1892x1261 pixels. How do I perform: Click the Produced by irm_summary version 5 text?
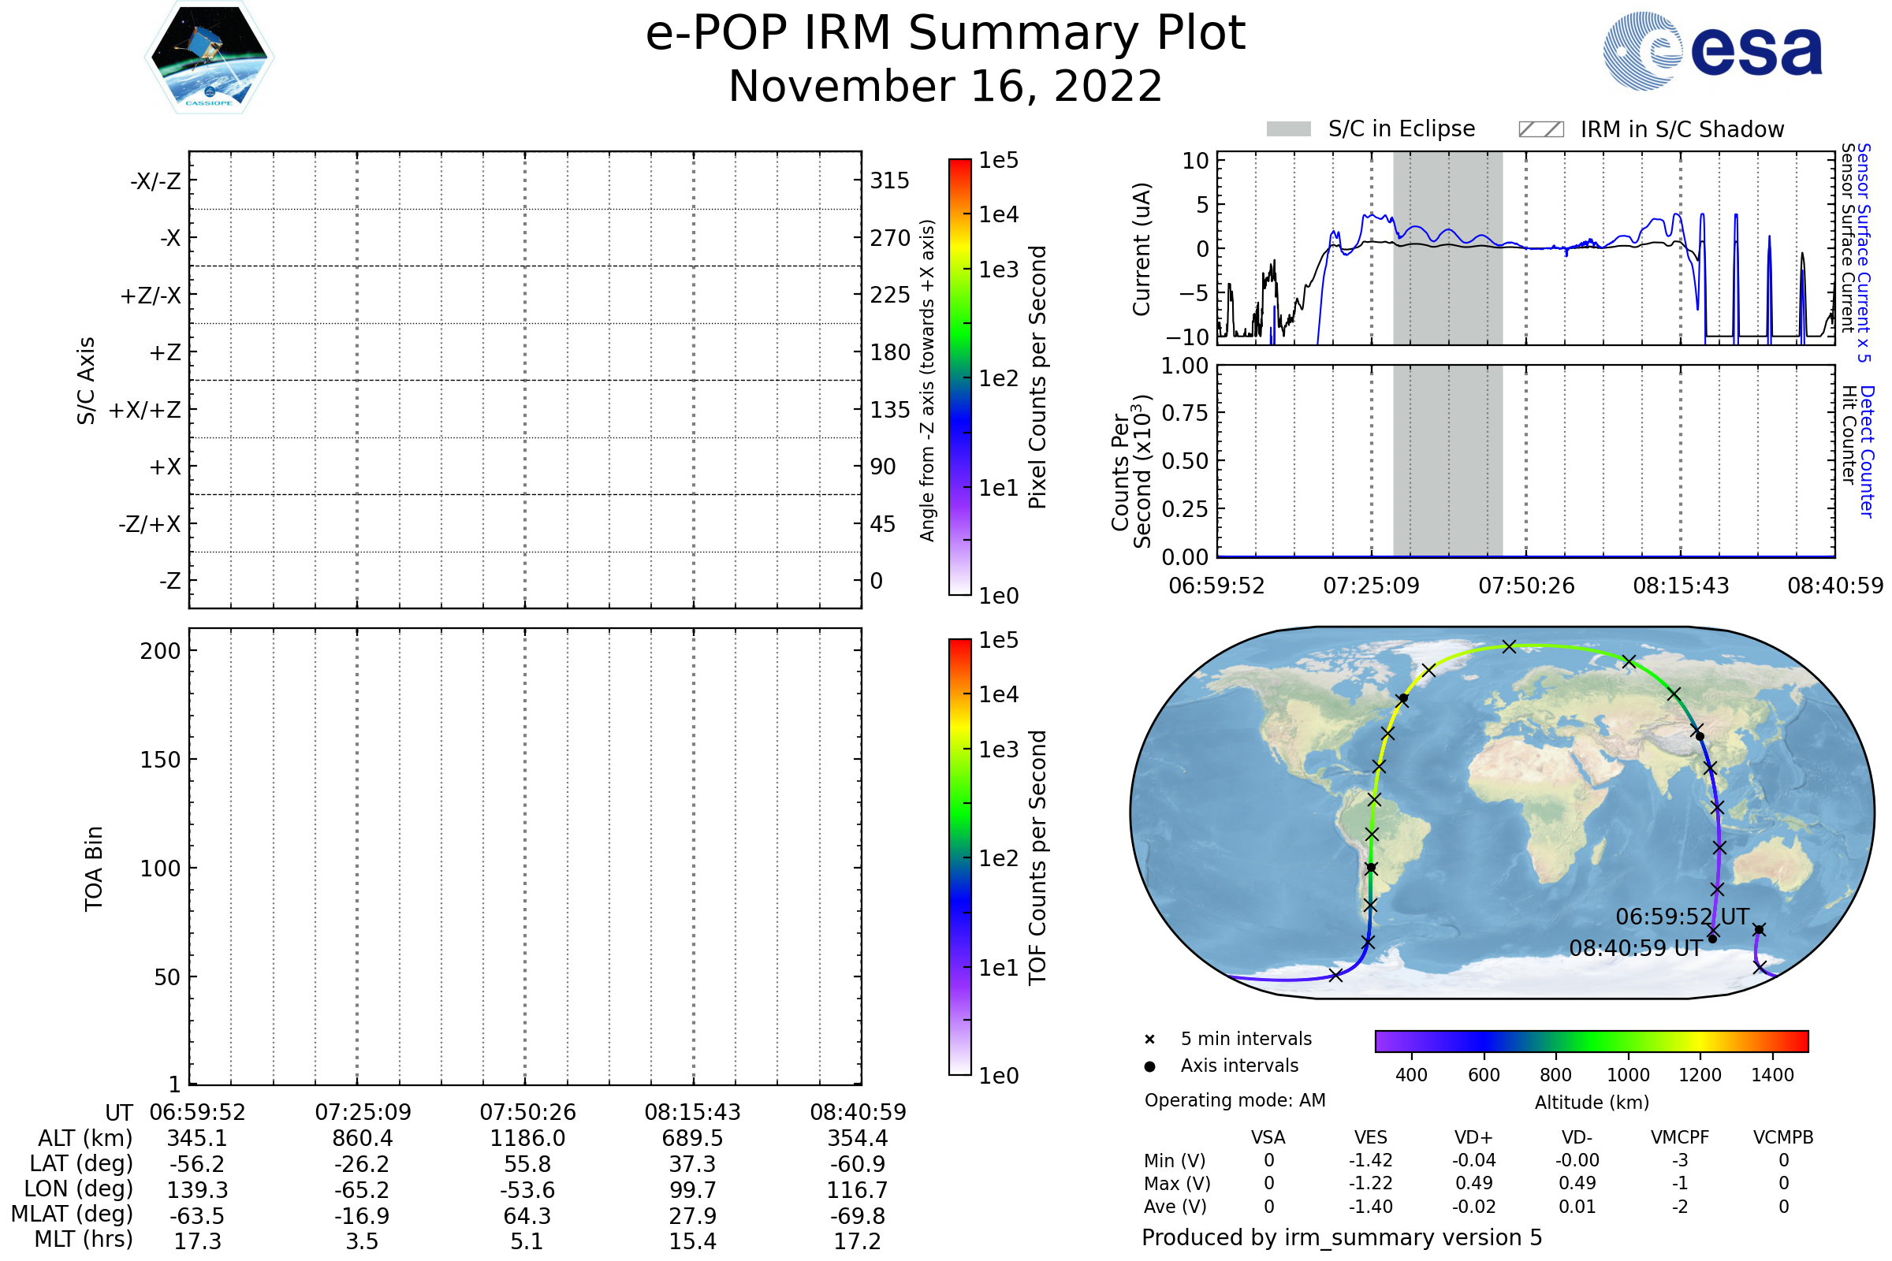[x=1342, y=1237]
